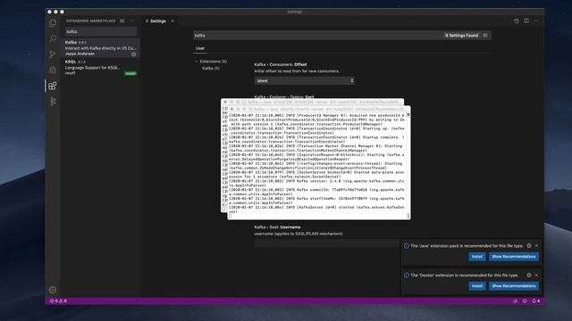Focus the extensions marketplace search box
The height and width of the screenshot is (321, 572).
click(x=101, y=32)
